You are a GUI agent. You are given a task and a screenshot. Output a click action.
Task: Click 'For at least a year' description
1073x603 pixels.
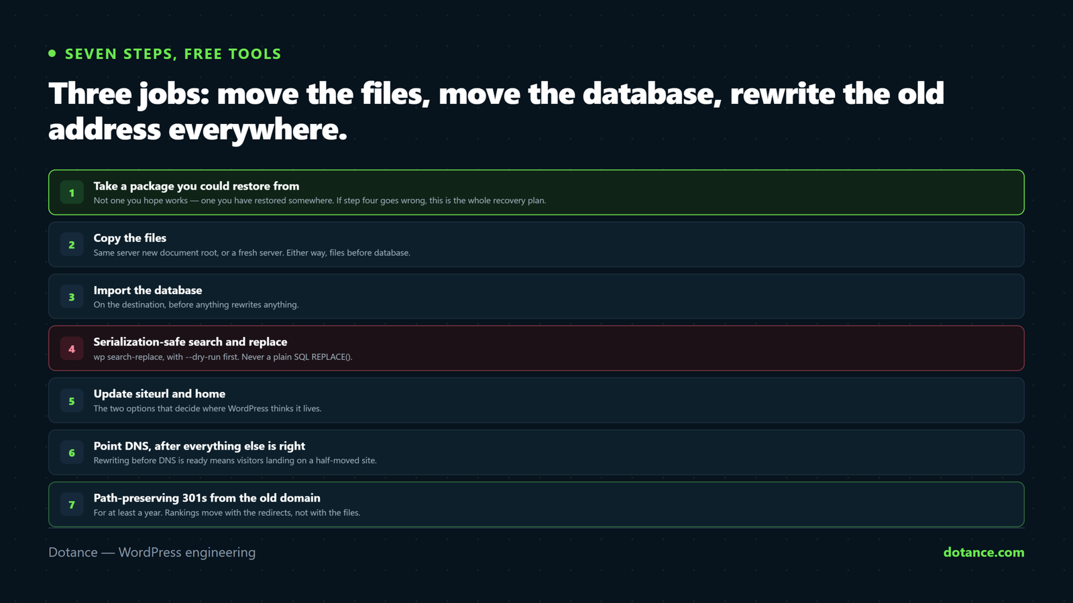227,513
